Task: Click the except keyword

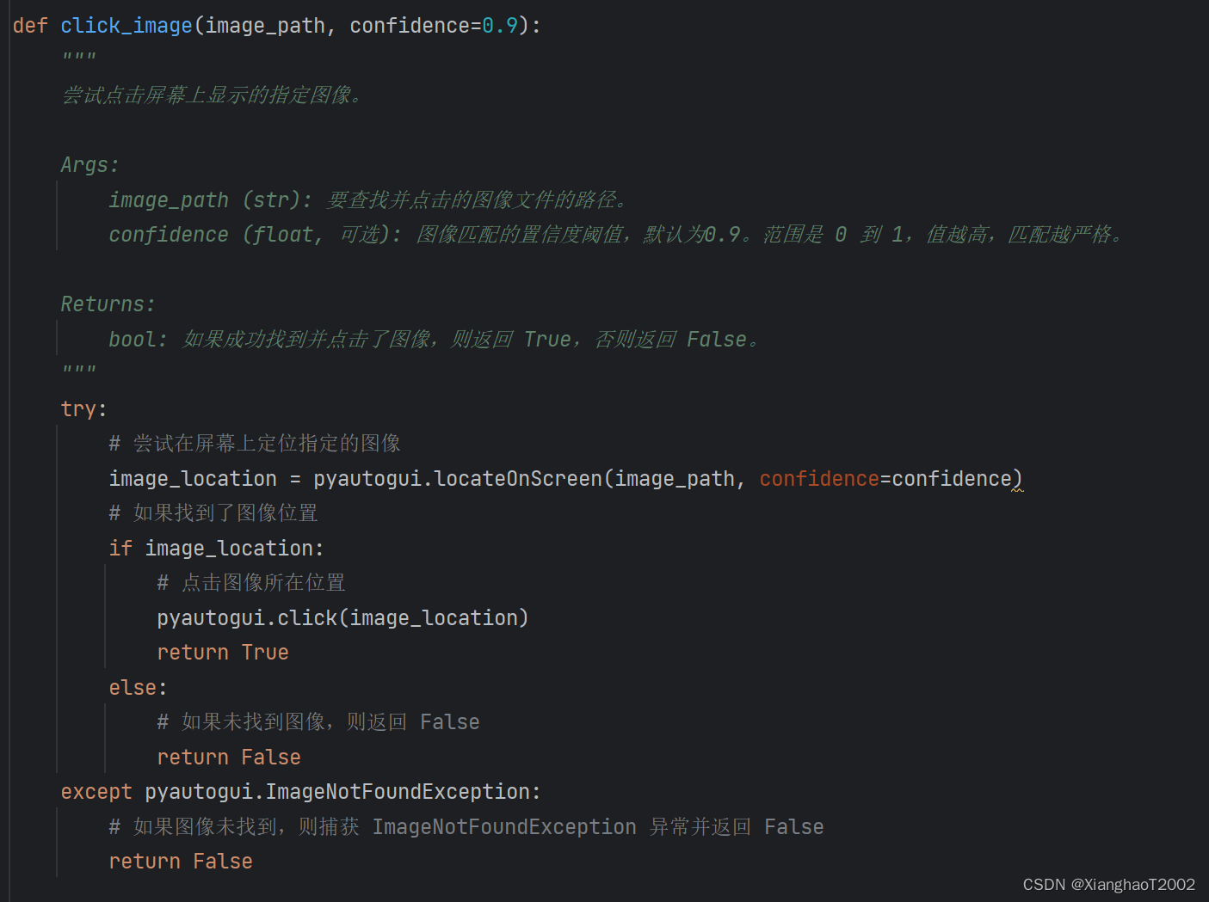Action: point(96,792)
